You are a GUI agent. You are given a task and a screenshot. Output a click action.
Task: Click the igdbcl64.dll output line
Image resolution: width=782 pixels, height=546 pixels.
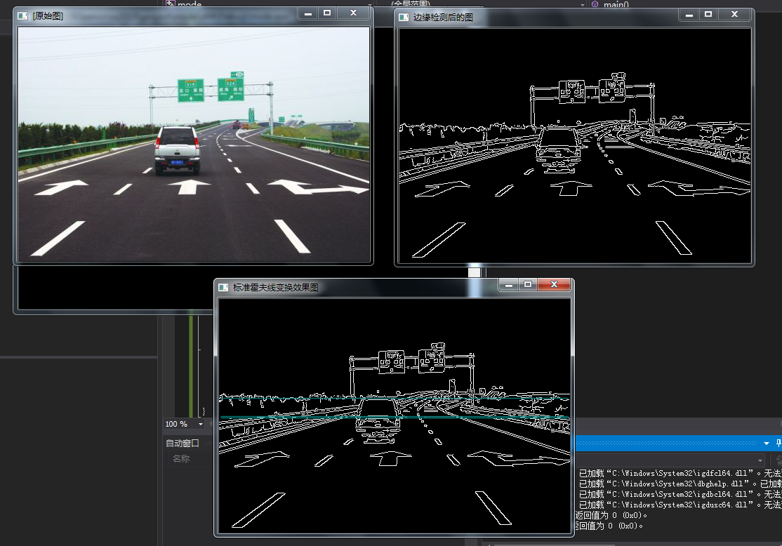(680, 494)
